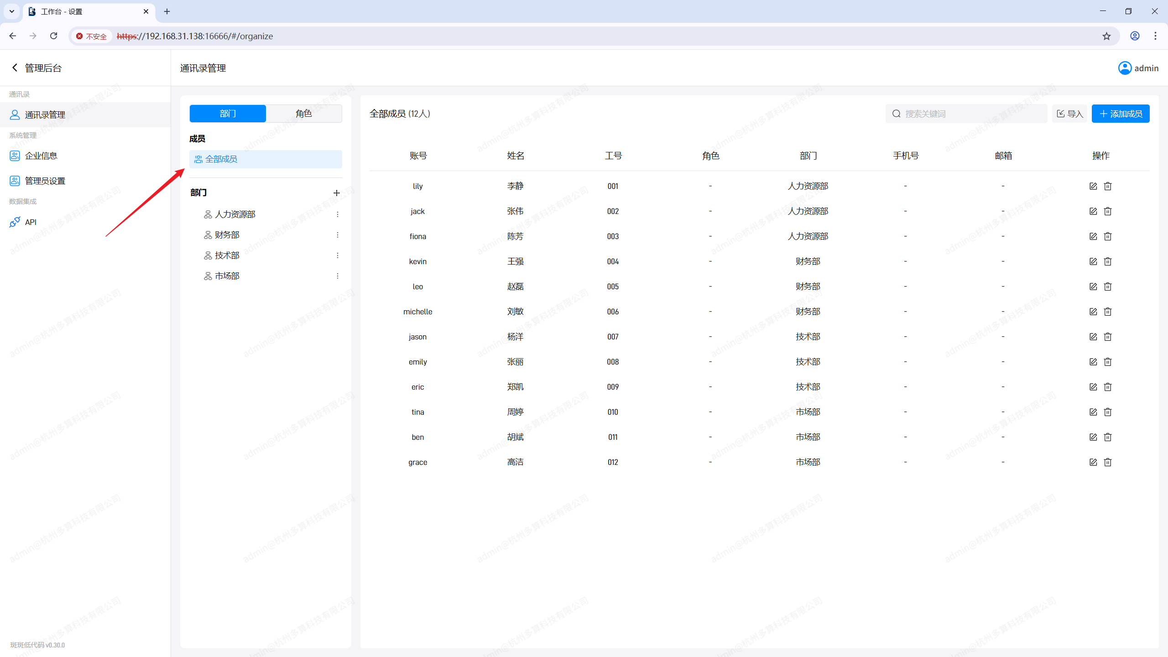
Task: Select 技术部 in department tree
Action: 227,255
